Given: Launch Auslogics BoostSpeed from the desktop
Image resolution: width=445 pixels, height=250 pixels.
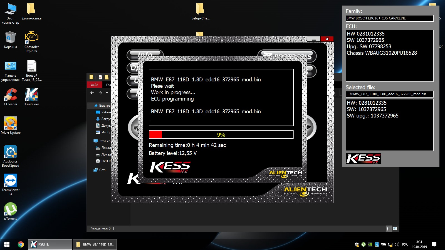Looking at the screenshot, I should [x=10, y=156].
